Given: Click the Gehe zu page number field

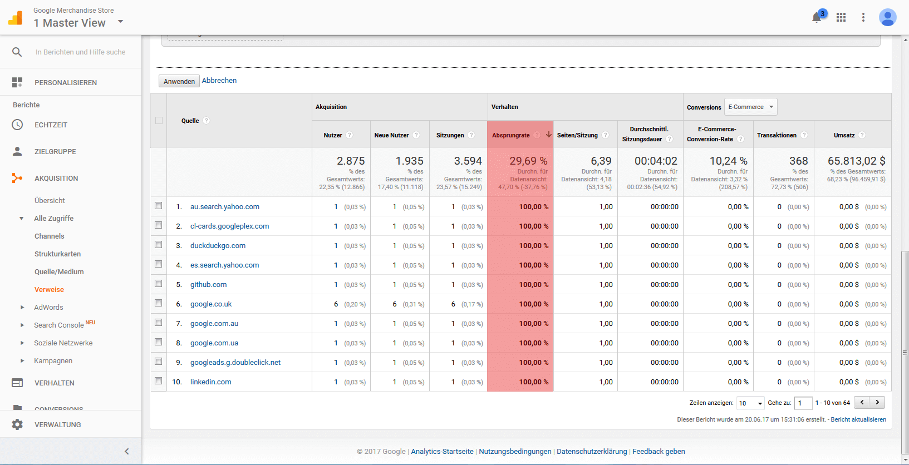Looking at the screenshot, I should coord(803,403).
